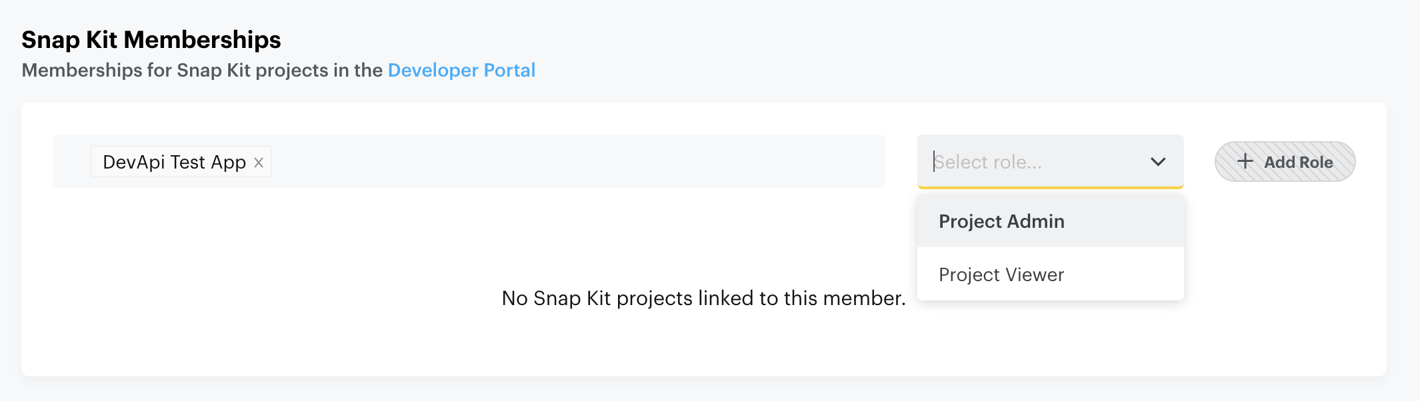
Task: Click the gray page background above the heading
Action: pyautogui.click(x=667, y=12)
